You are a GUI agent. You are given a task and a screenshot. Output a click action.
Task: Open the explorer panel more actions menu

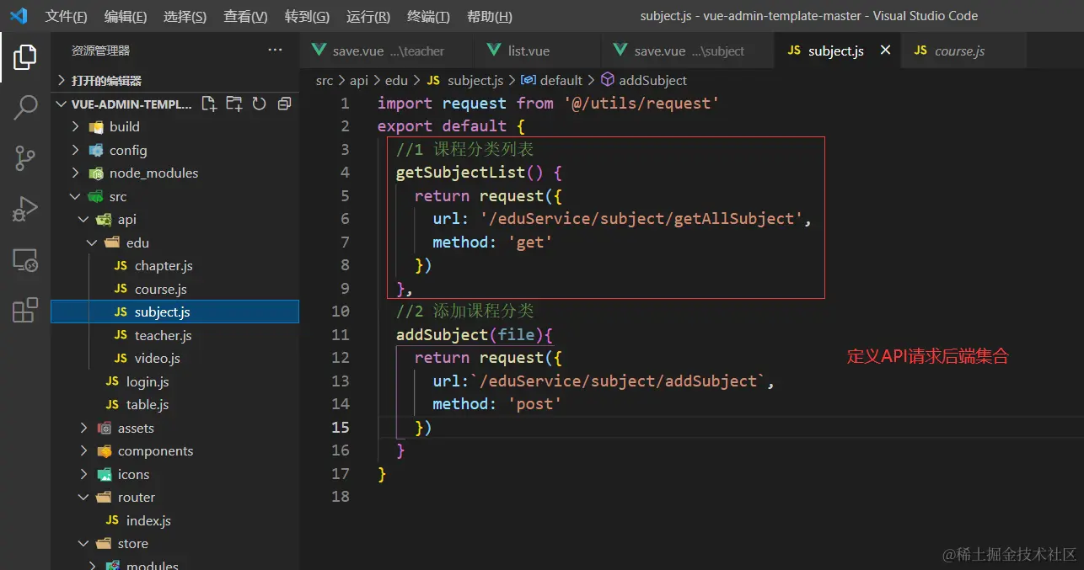275,51
